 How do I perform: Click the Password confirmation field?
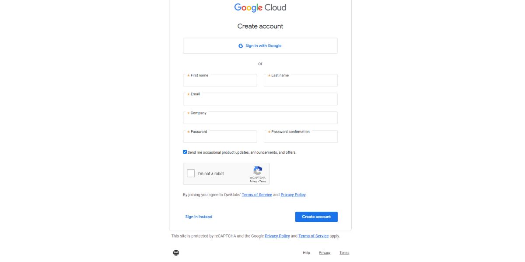(x=301, y=137)
